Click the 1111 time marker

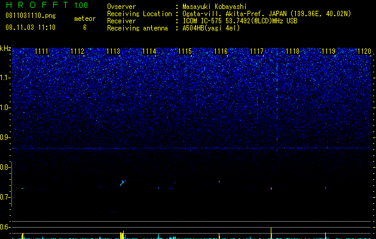(x=41, y=51)
